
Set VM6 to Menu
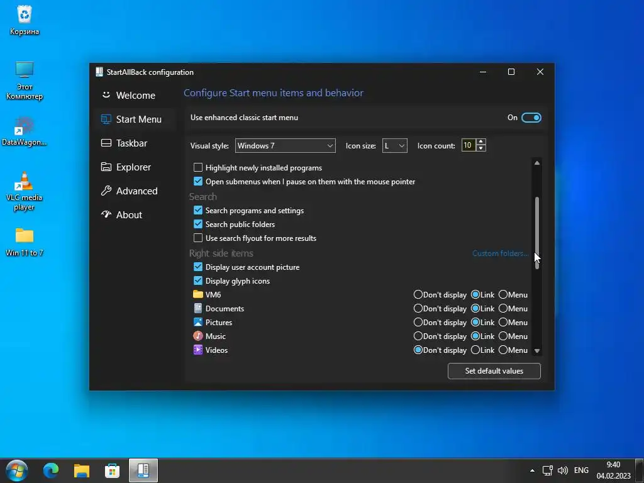[x=503, y=294]
